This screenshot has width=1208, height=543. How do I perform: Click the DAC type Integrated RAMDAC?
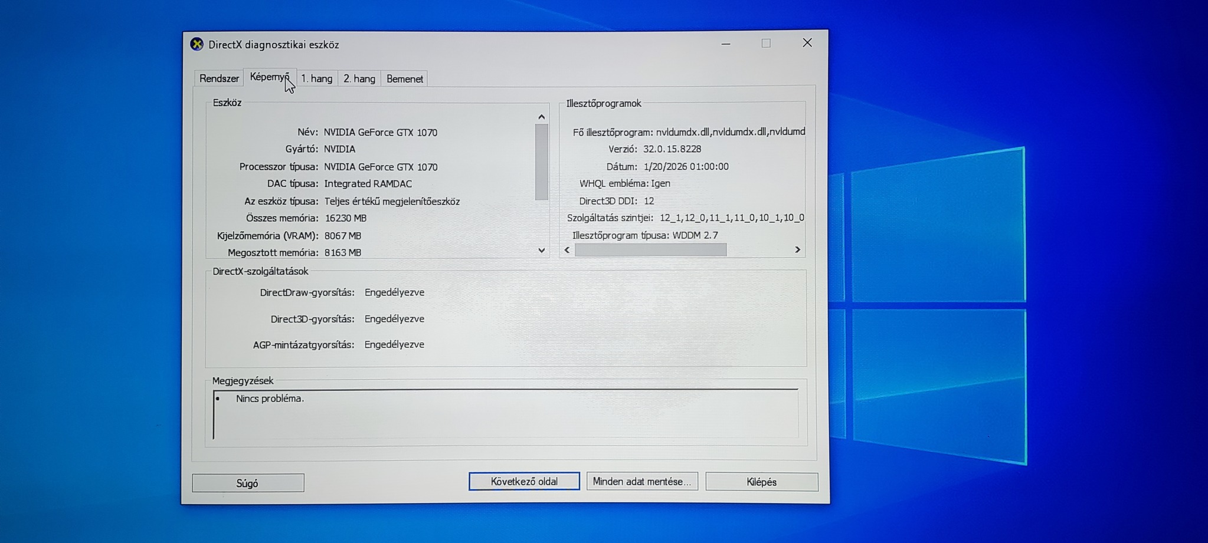click(368, 184)
